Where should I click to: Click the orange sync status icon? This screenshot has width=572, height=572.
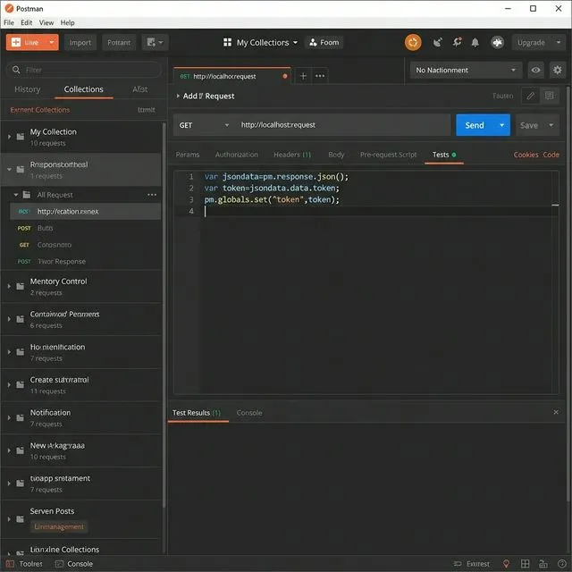click(x=413, y=42)
